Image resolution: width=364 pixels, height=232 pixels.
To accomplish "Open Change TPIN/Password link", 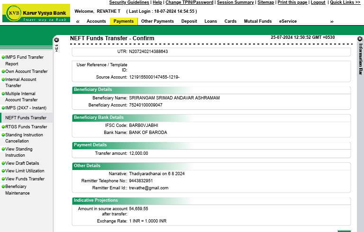I will point(190,2).
